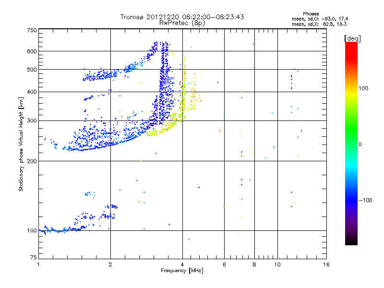Click the x-axis tick label '4'
Image resolution: width=384 pixels, height=288 pixels.
tap(182, 264)
